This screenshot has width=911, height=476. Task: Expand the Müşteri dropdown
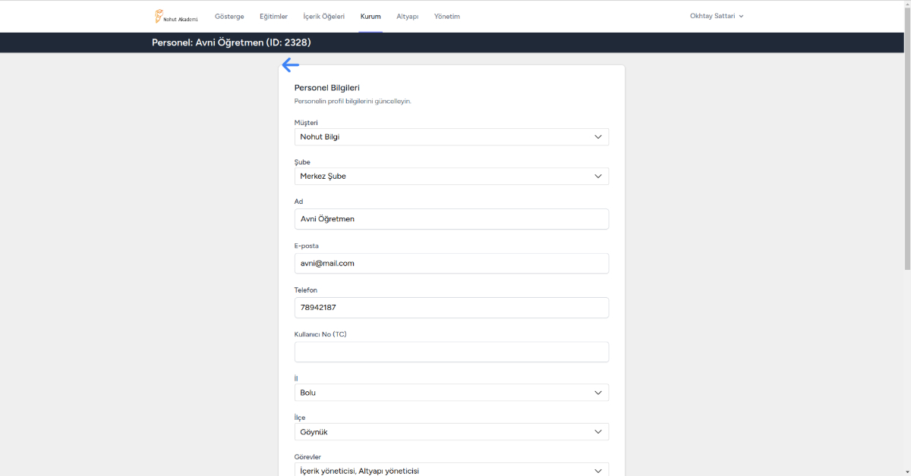pyautogui.click(x=451, y=137)
